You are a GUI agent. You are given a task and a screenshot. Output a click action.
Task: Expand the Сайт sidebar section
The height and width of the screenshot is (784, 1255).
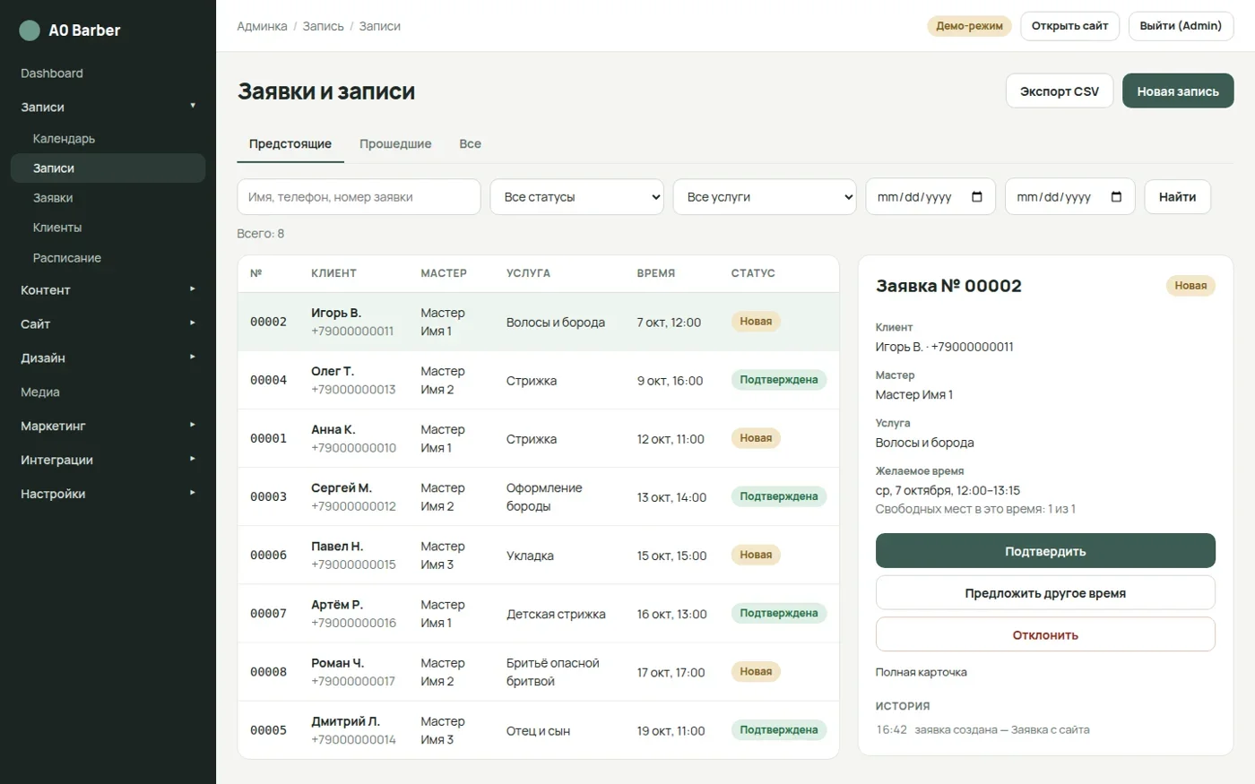[108, 324]
